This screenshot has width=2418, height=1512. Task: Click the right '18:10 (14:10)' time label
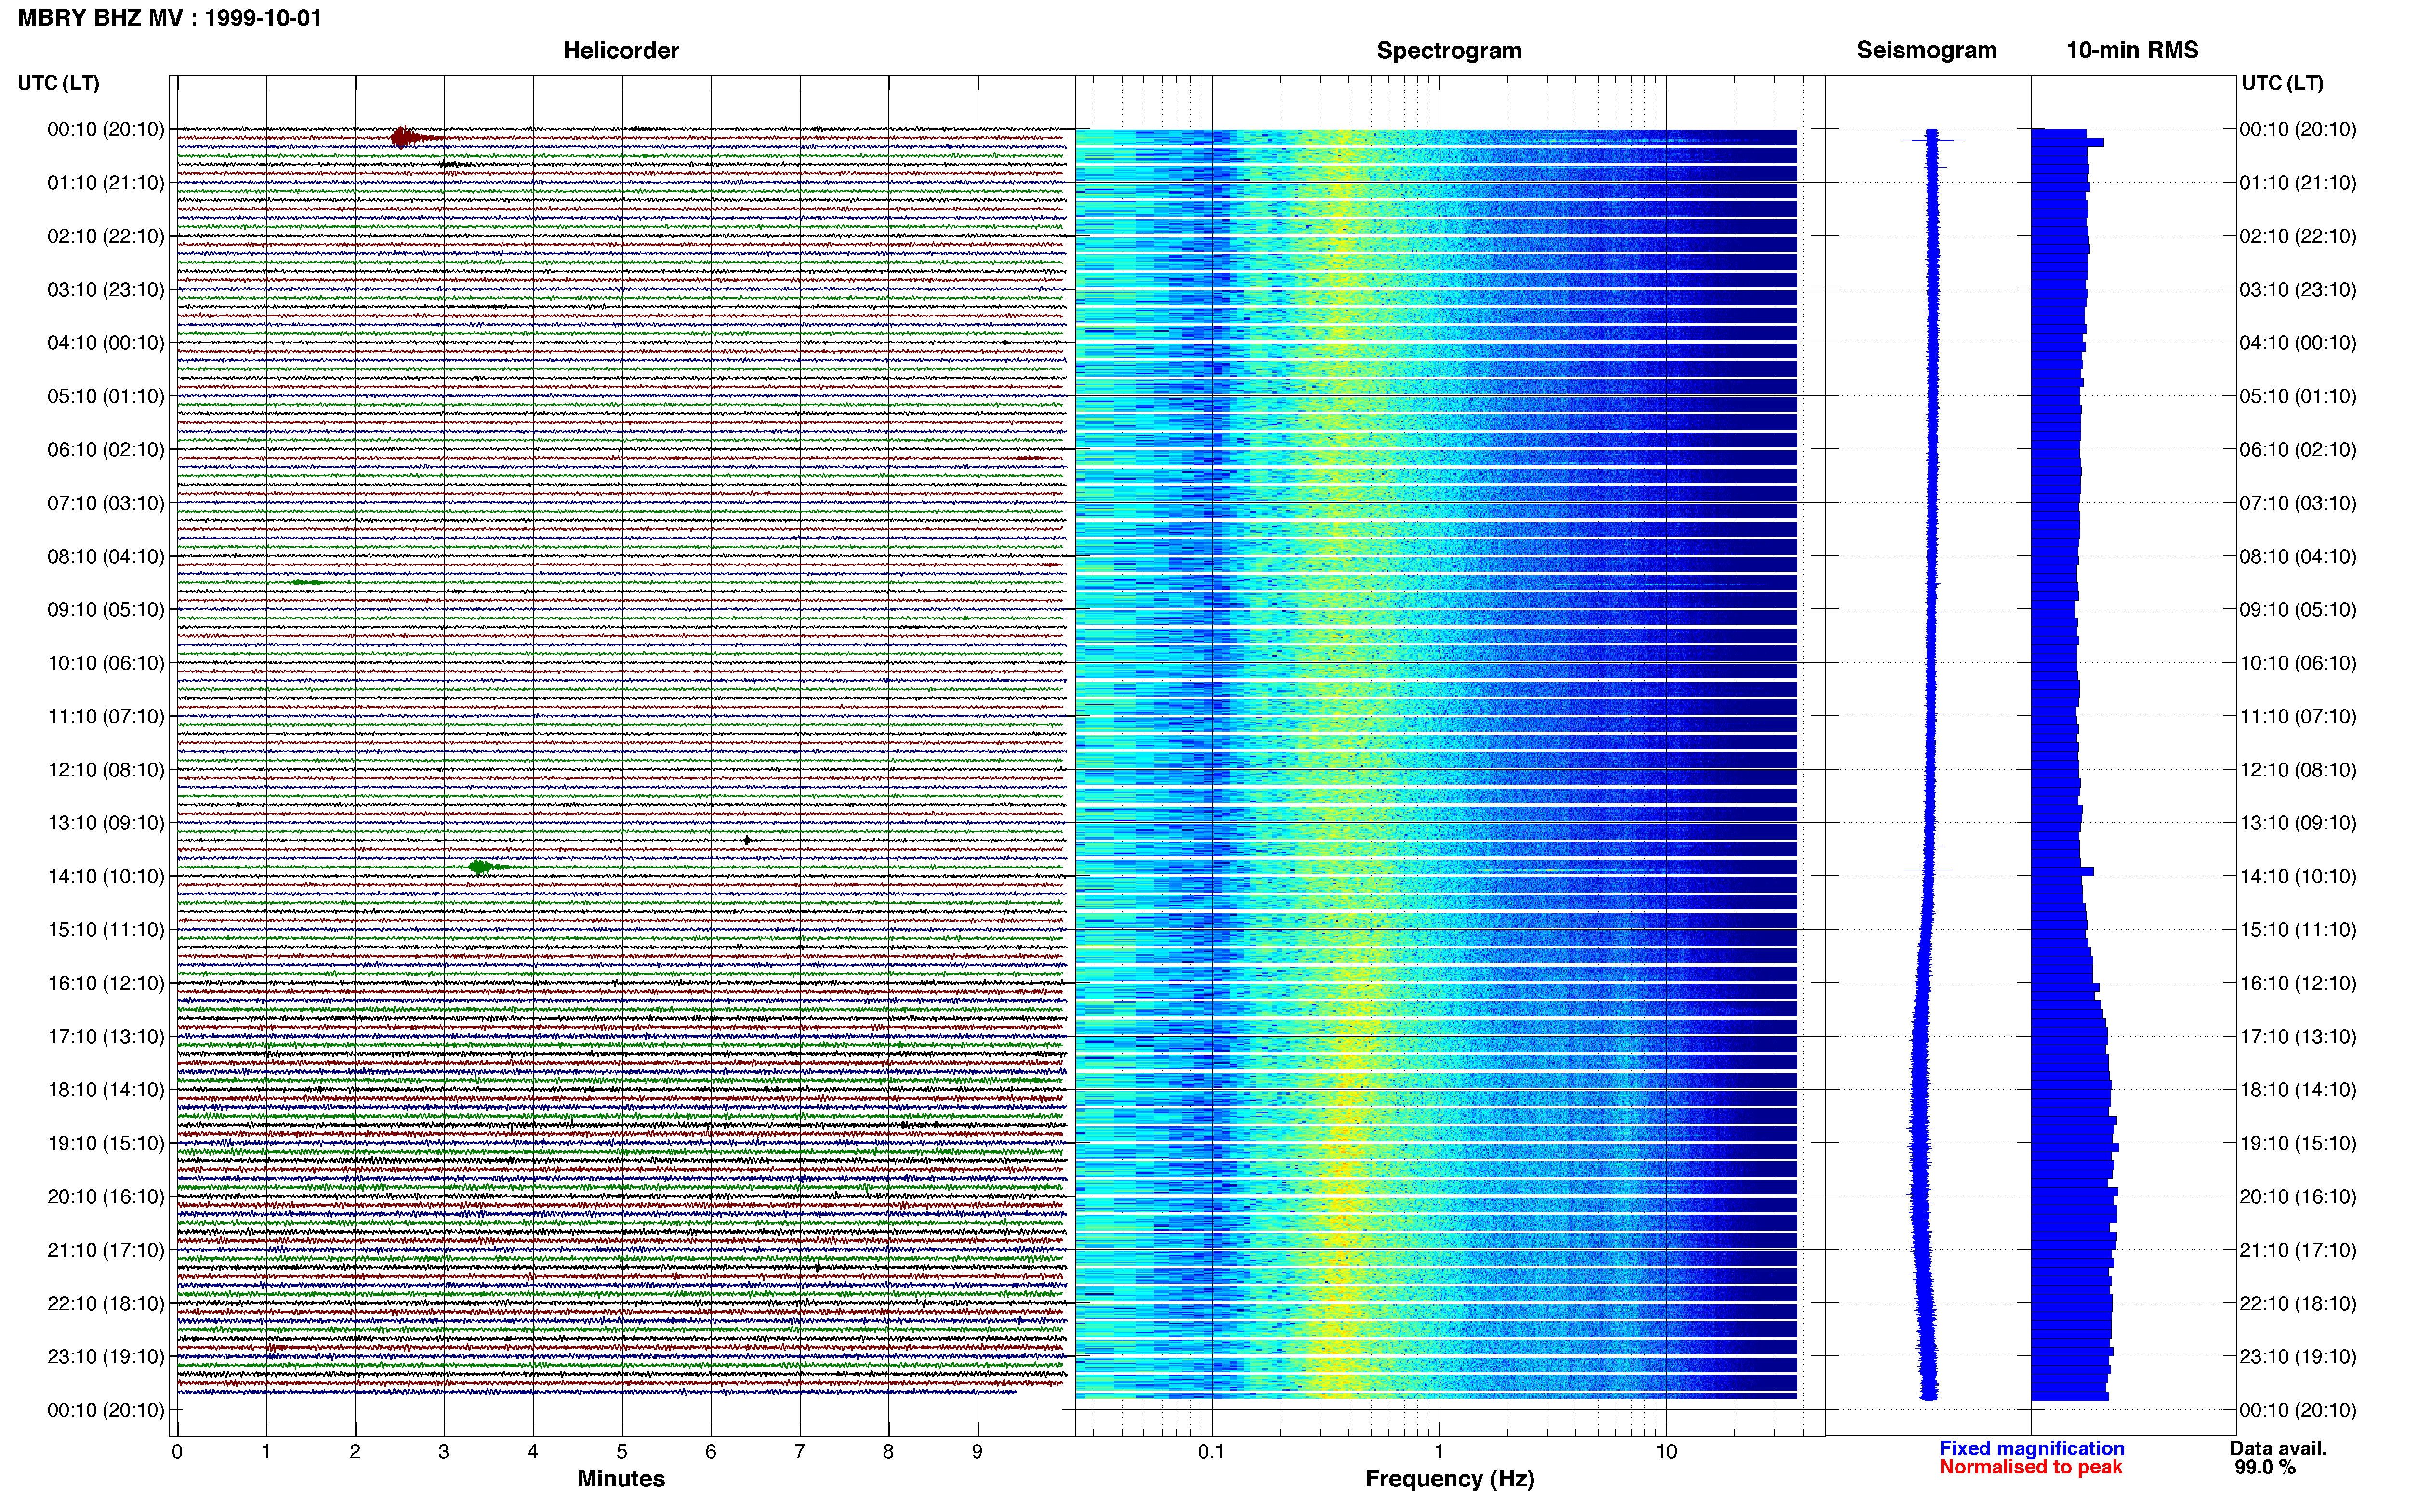(2298, 1090)
